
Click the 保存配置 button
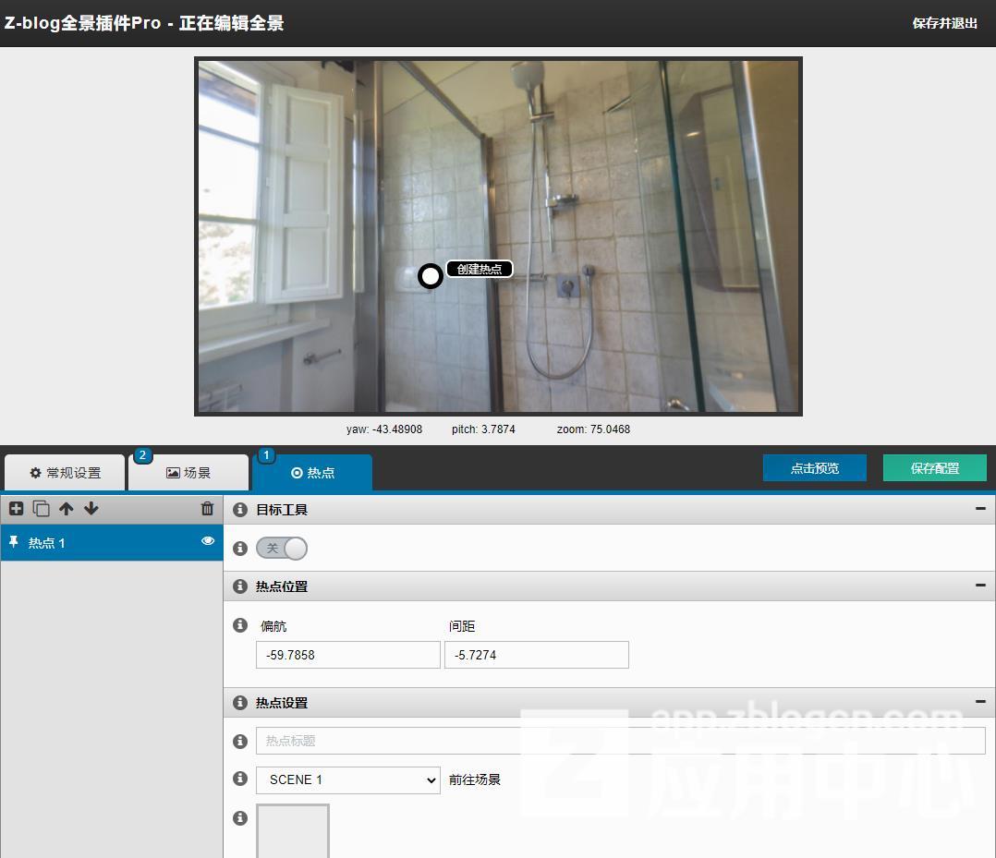point(934,468)
